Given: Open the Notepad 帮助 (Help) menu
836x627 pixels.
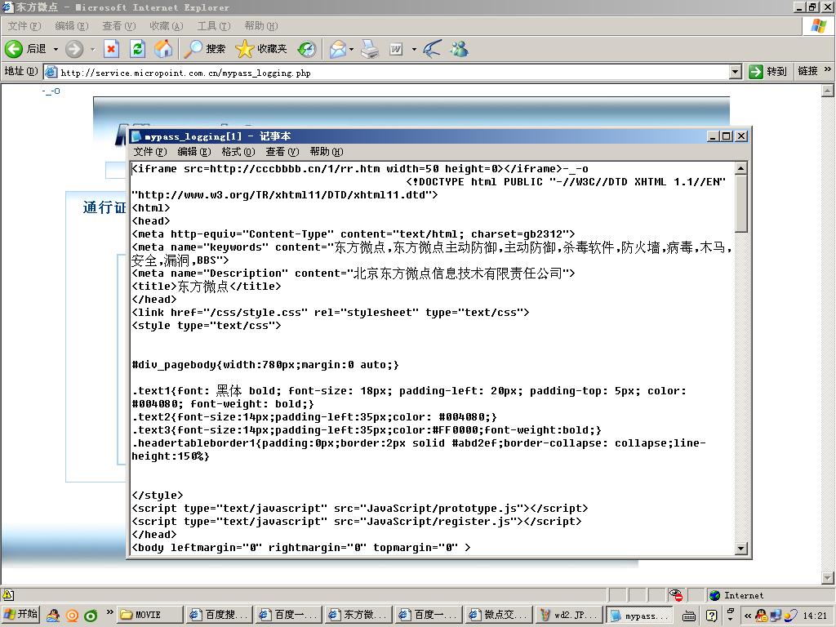Looking at the screenshot, I should pyautogui.click(x=327, y=152).
